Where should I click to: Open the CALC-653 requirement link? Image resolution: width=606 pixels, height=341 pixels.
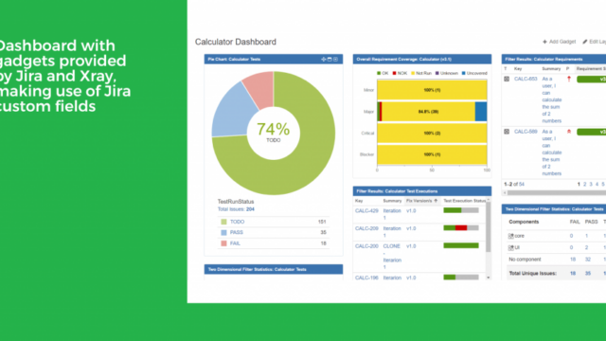526,79
